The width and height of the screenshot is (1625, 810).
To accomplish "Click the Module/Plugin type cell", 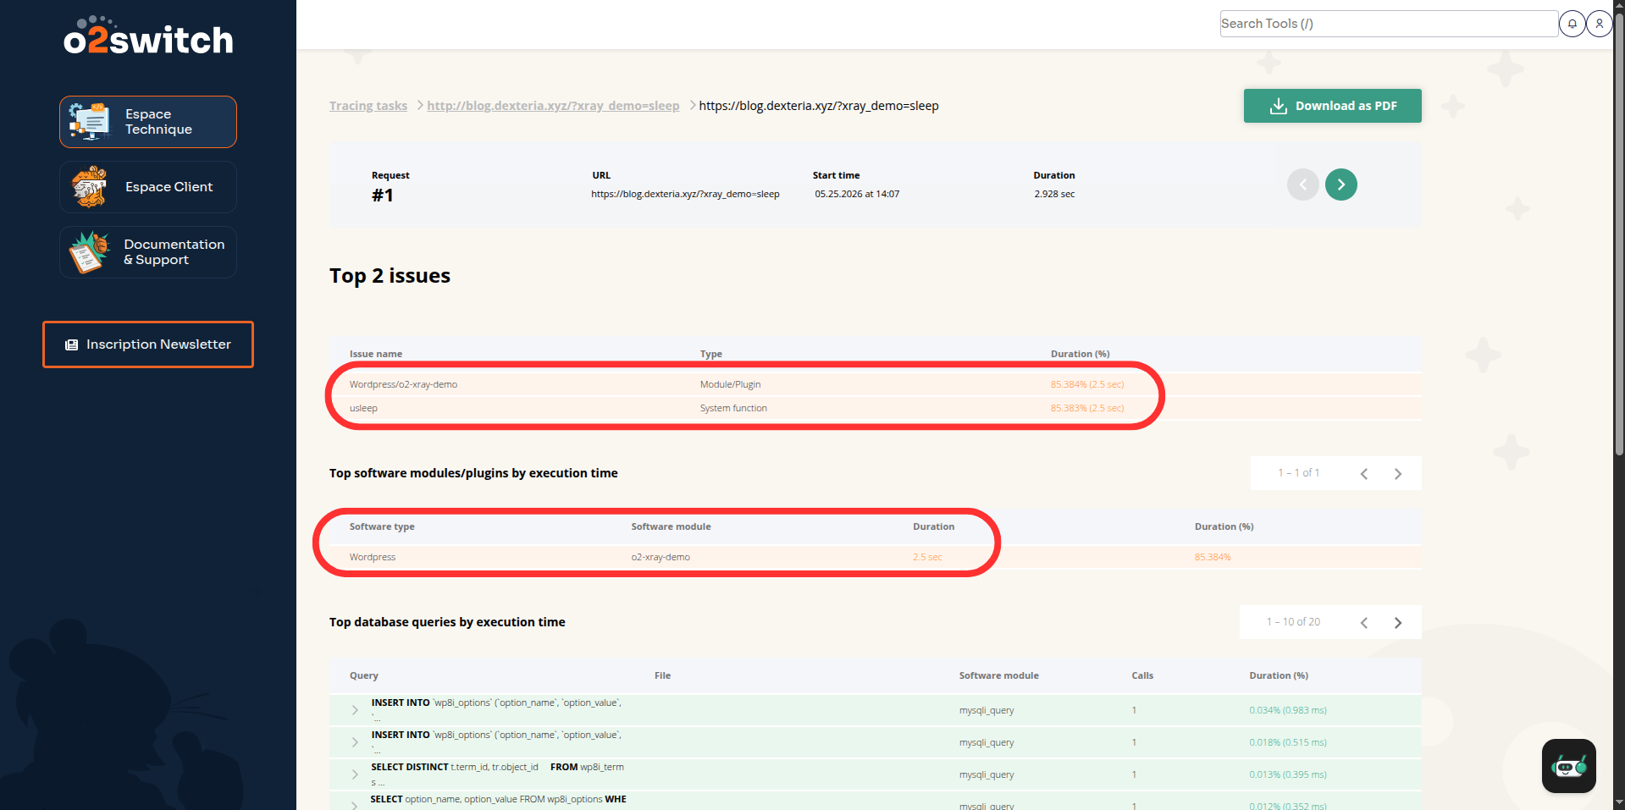I will 730,384.
